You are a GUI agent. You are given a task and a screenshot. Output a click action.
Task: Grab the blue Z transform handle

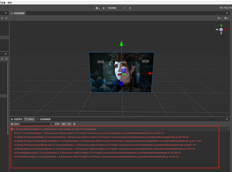[121, 84]
